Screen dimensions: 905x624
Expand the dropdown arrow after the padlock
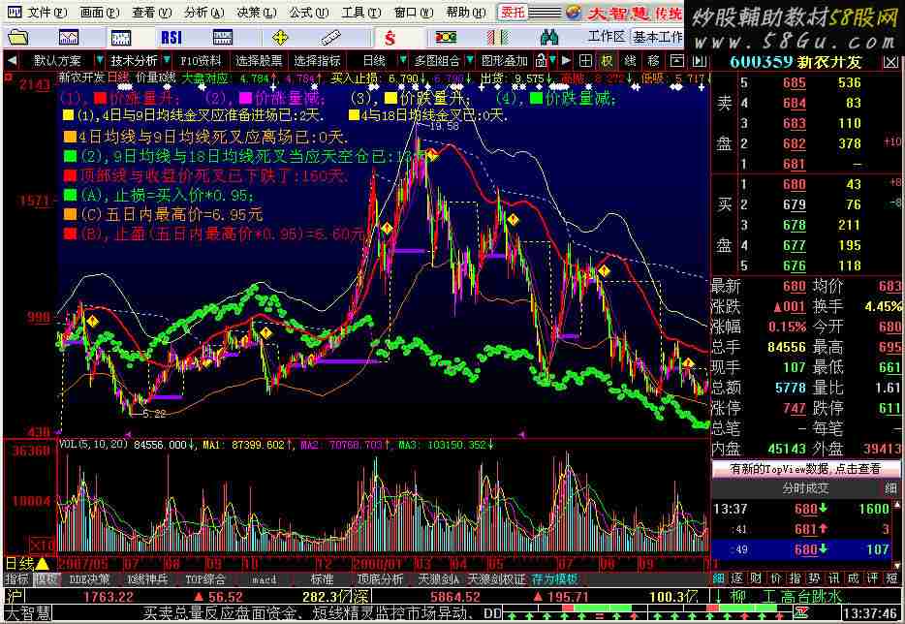[x=553, y=61]
